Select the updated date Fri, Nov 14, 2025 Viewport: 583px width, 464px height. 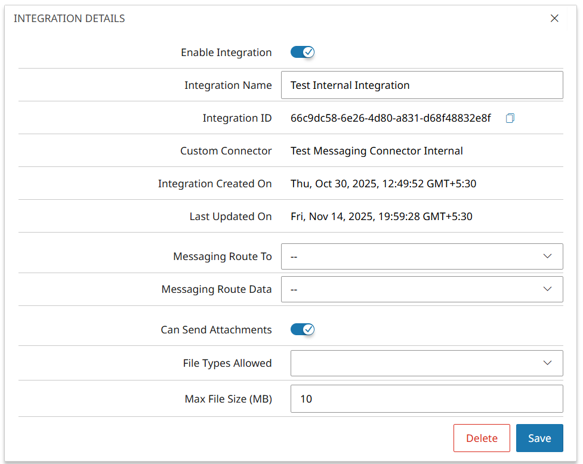331,216
